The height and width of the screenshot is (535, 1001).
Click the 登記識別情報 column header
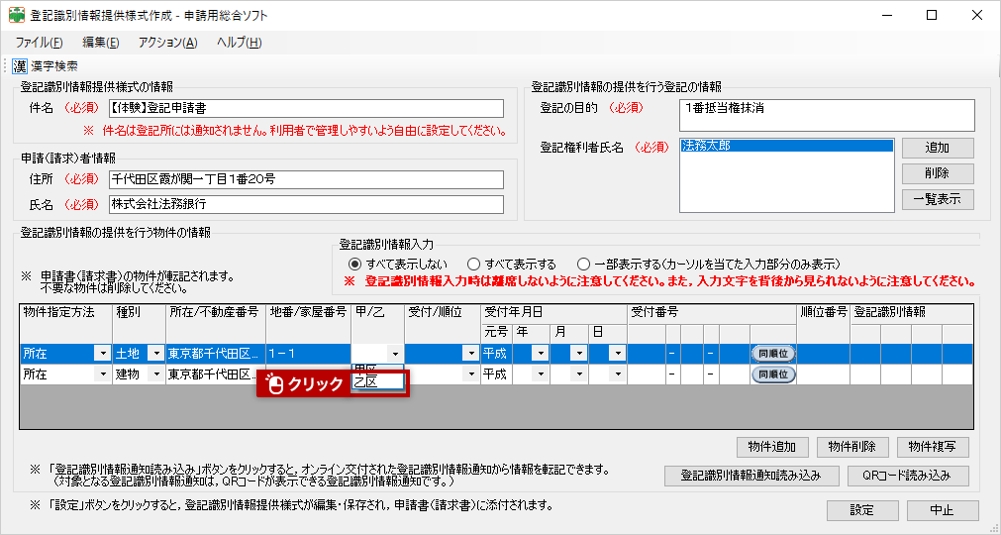click(912, 313)
